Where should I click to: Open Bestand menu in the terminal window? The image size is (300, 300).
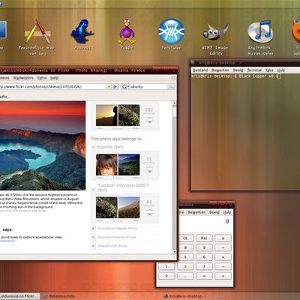point(200,70)
